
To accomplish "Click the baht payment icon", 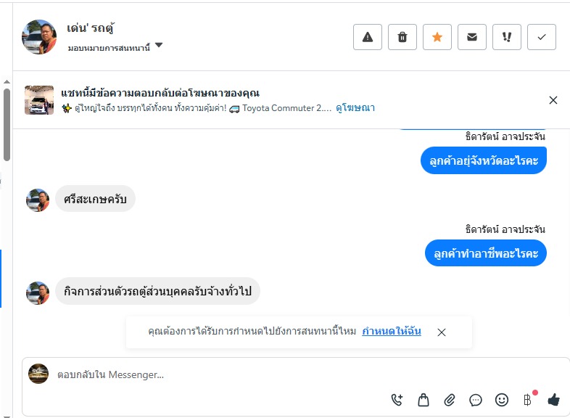I will point(528,399).
